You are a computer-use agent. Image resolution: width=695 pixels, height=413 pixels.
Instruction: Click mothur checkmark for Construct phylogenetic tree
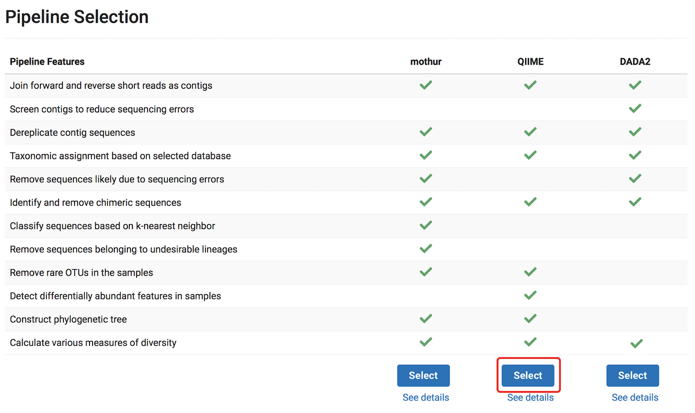(x=426, y=318)
